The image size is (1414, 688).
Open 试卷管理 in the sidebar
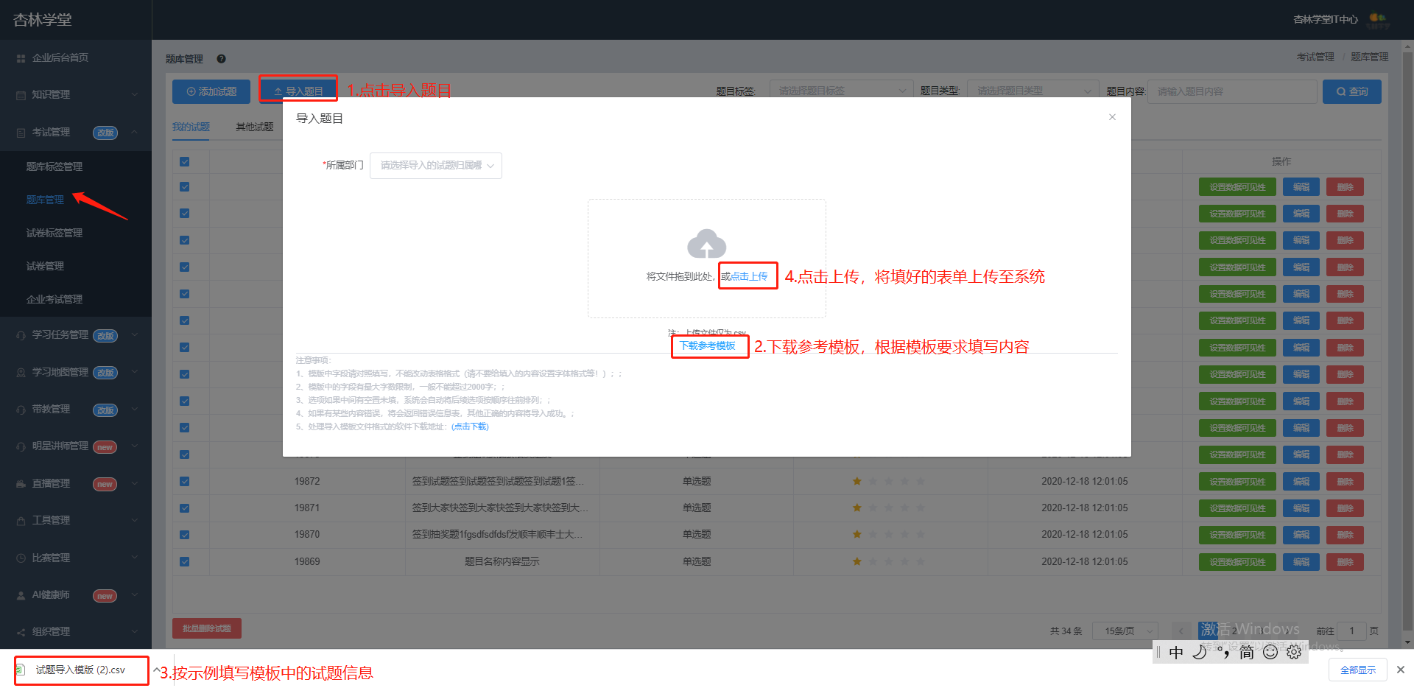pyautogui.click(x=46, y=266)
